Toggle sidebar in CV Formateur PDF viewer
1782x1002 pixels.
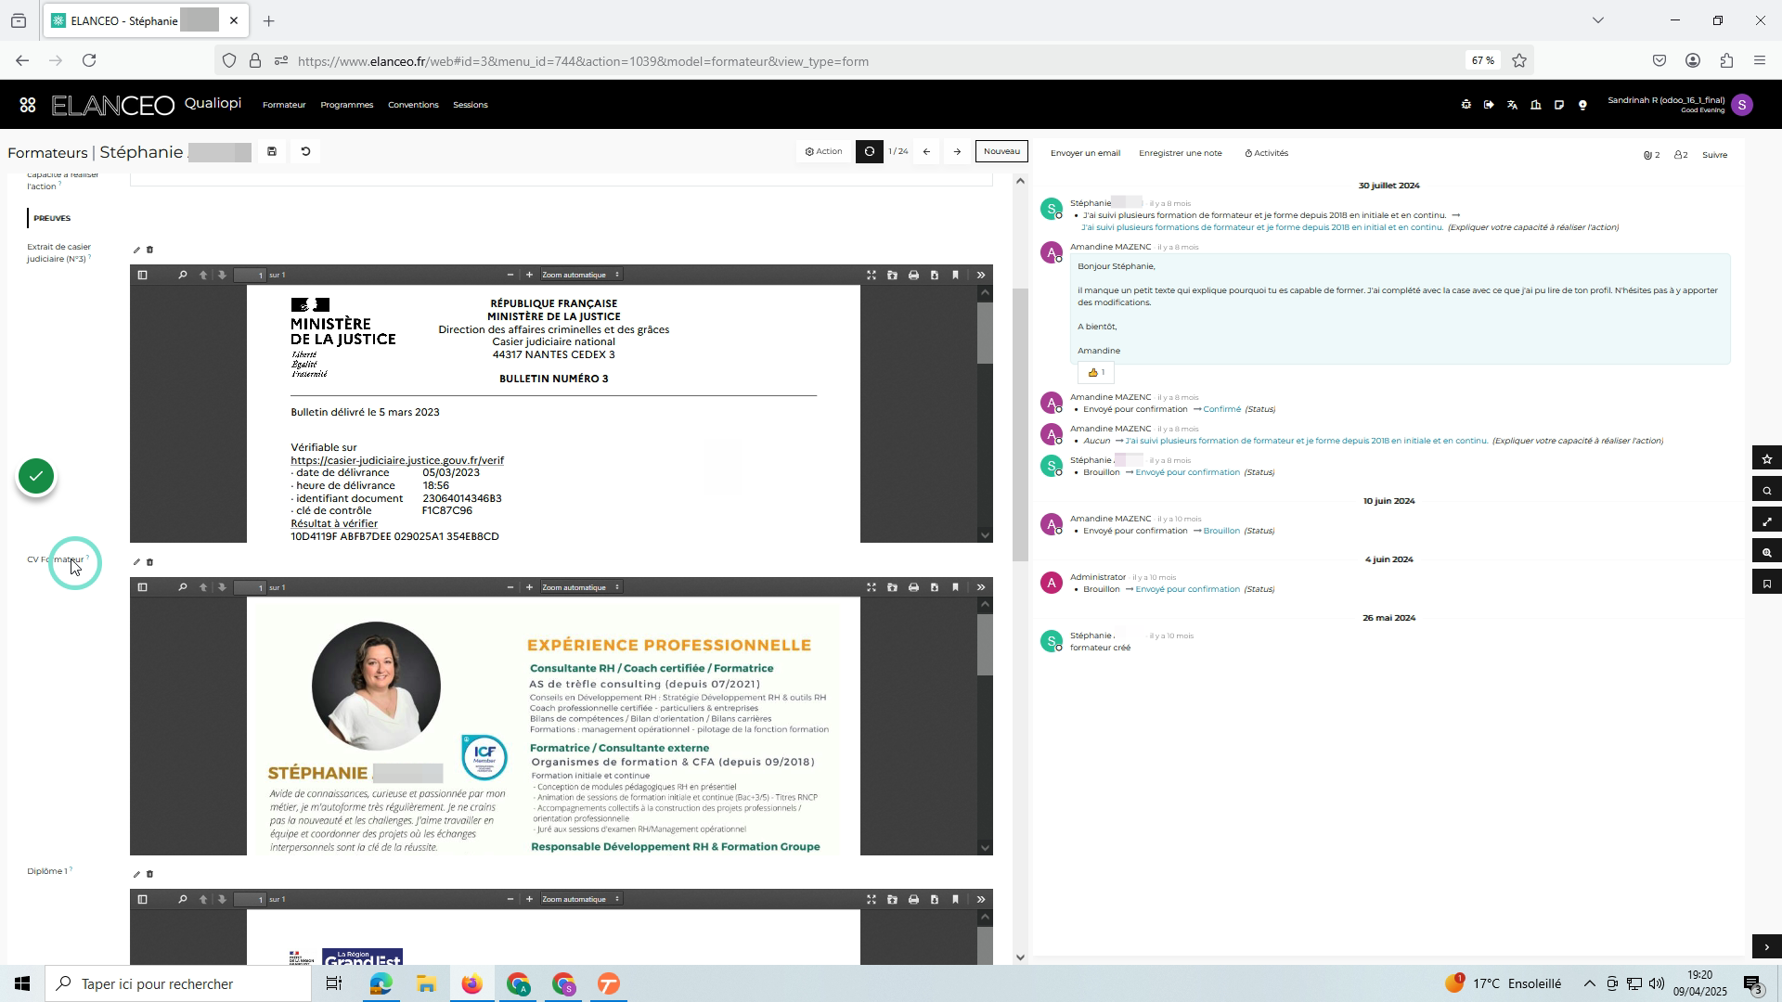click(142, 587)
